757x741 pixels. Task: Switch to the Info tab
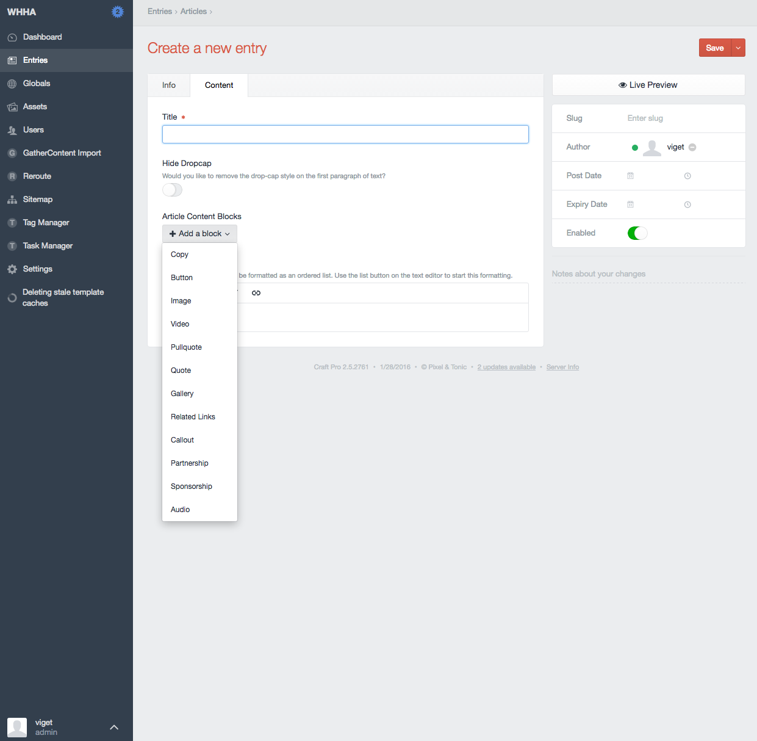point(169,85)
